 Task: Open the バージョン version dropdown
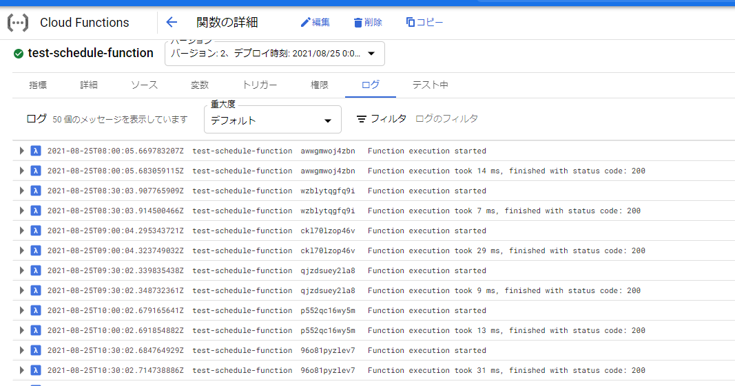(275, 54)
